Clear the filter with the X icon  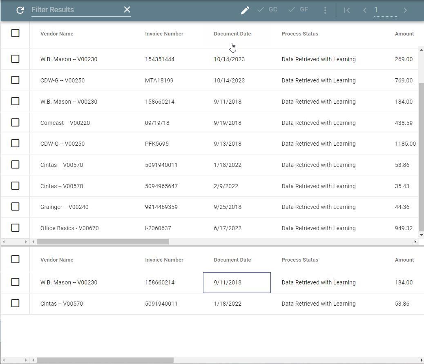click(127, 10)
